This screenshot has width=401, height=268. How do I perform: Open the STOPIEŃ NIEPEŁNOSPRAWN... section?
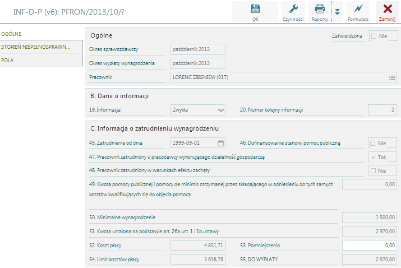41,47
